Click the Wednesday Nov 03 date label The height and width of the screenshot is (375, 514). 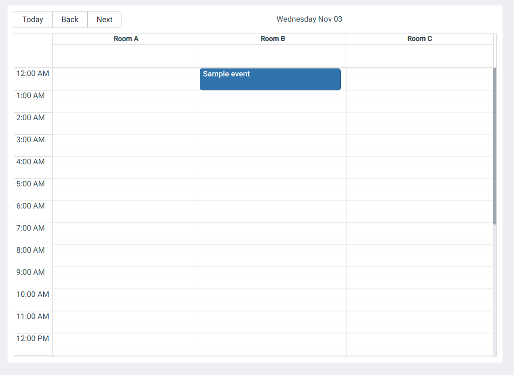[x=309, y=19]
